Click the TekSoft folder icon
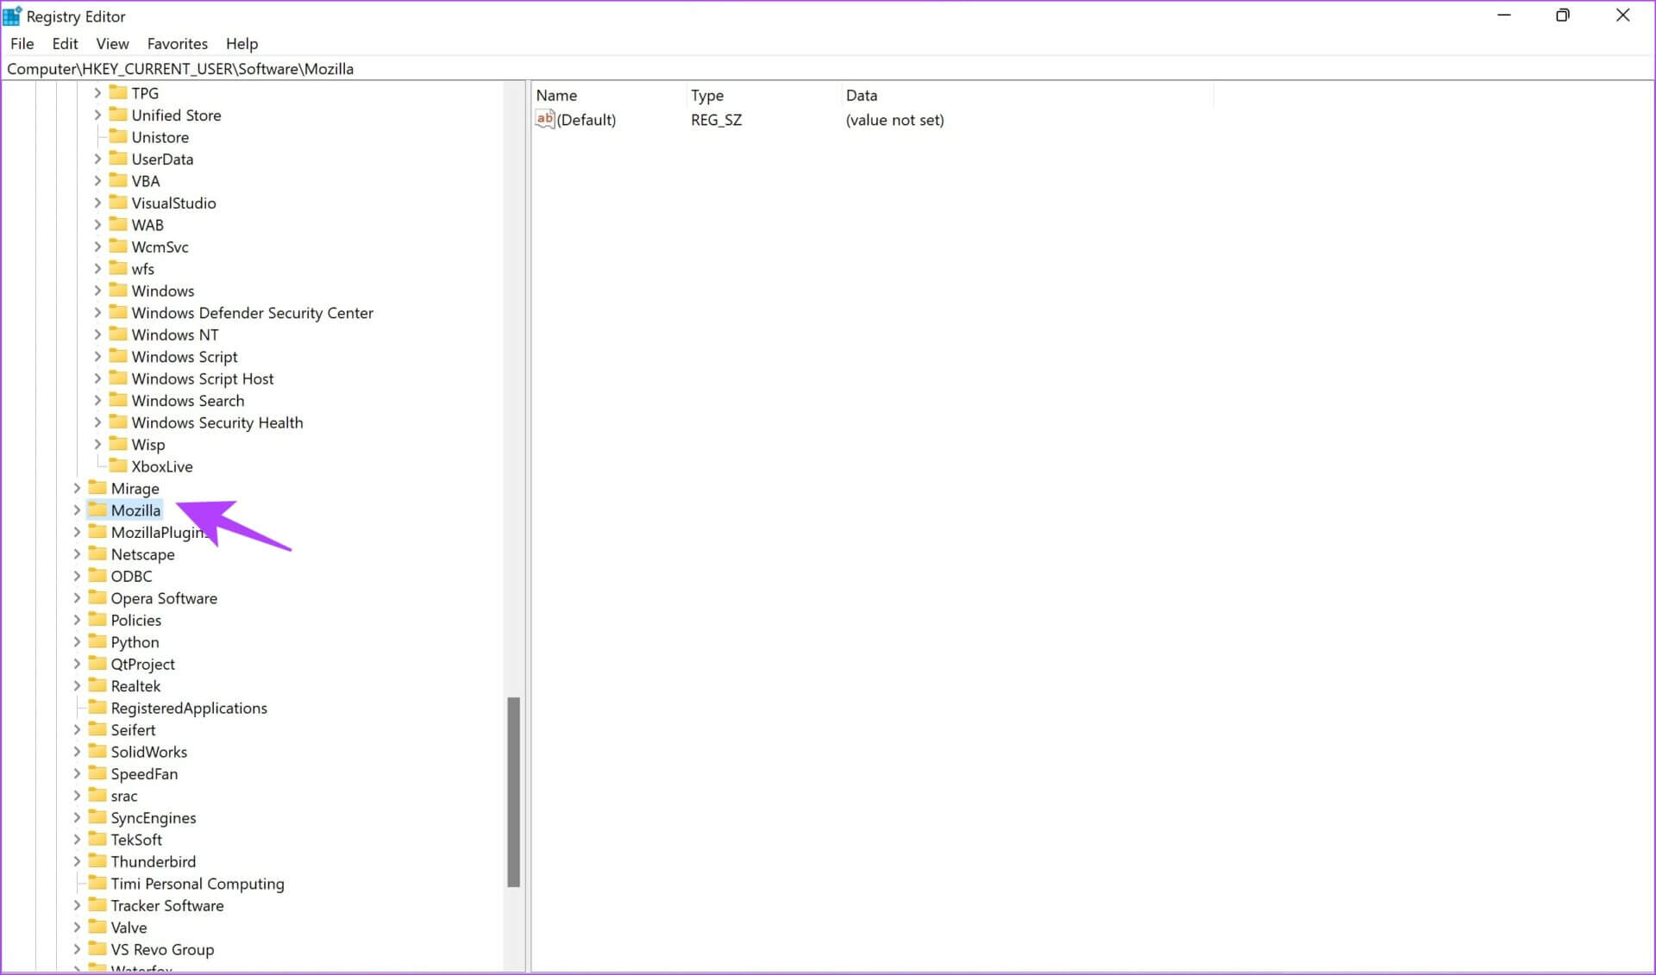Viewport: 1656px width, 975px height. [97, 840]
